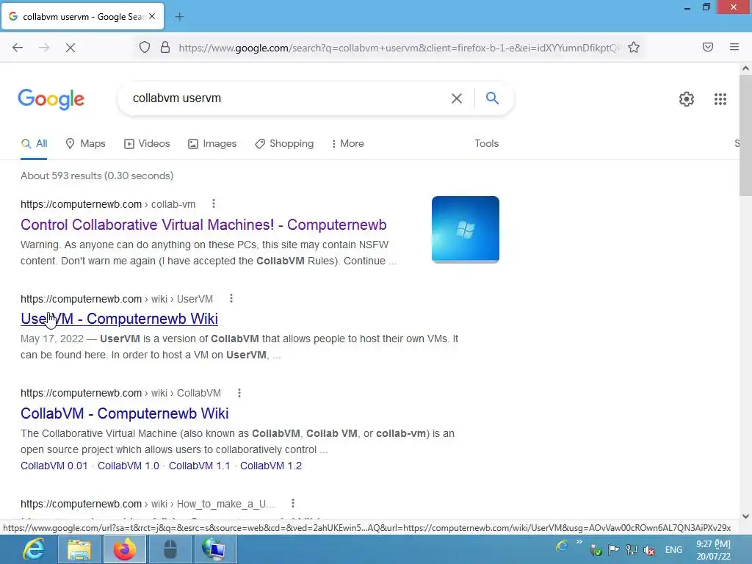Open the UserVM - Computernewb Wiki link

pos(120,319)
